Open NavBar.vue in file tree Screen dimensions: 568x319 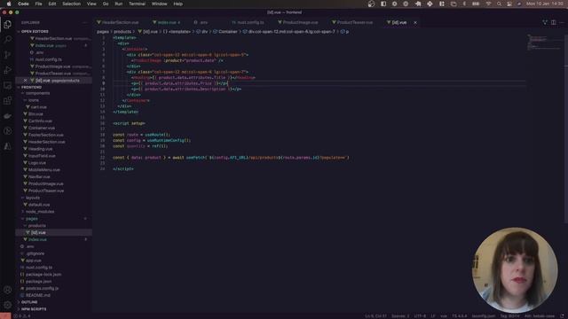[39, 176]
